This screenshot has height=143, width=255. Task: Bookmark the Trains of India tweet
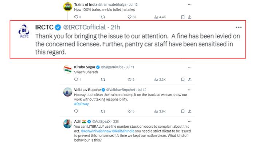(x=183, y=17)
